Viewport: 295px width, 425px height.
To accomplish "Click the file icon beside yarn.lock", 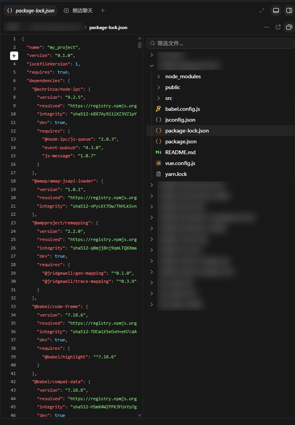I will point(158,174).
